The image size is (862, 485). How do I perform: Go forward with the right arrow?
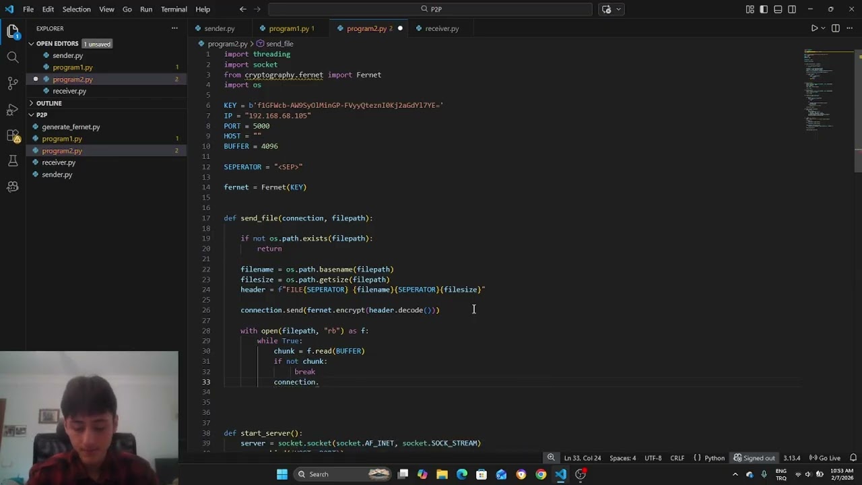[259, 9]
